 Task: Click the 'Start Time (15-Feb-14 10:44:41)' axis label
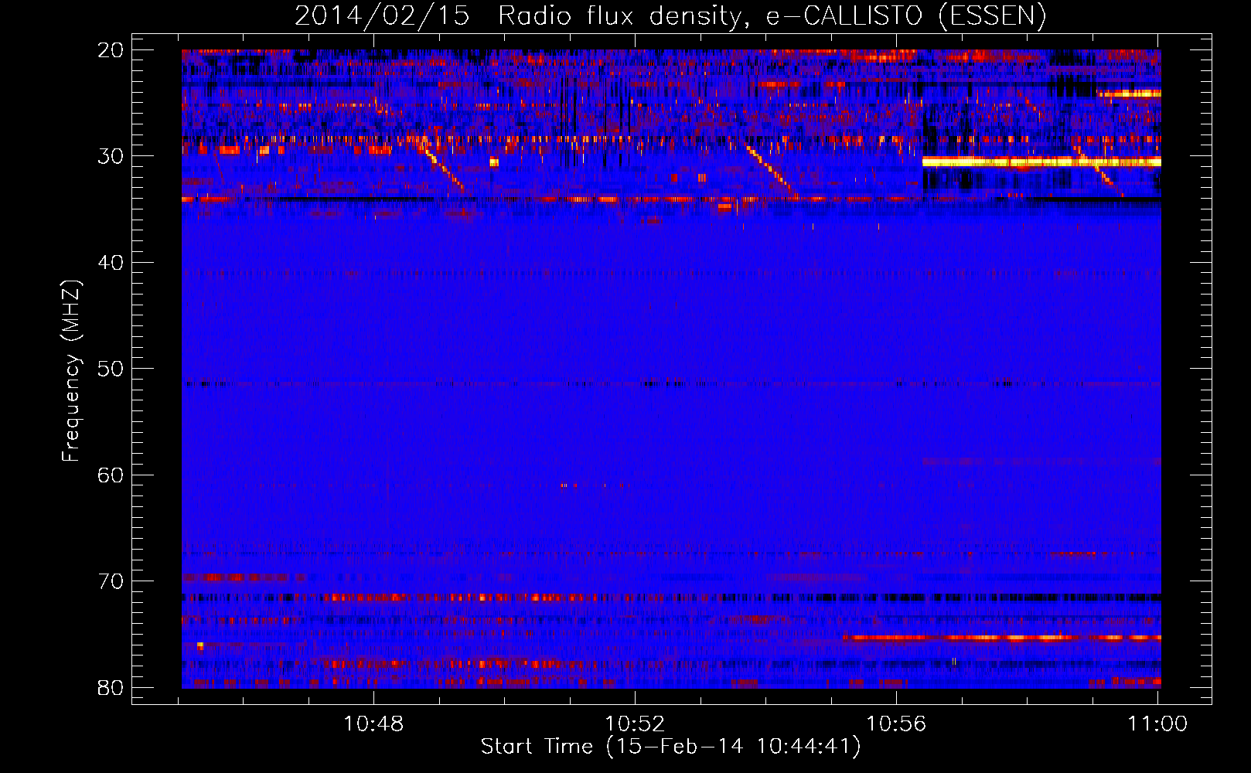click(x=670, y=747)
